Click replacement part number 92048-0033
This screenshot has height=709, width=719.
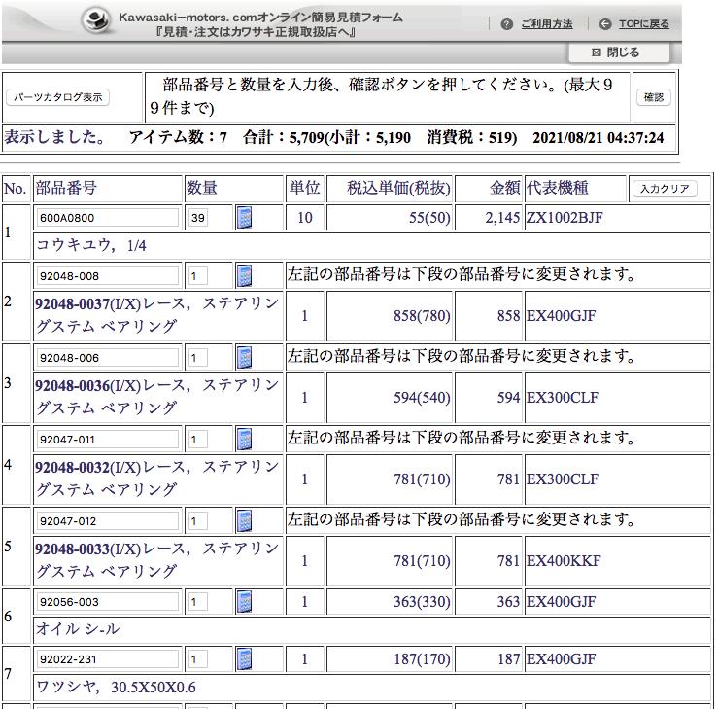click(73, 549)
